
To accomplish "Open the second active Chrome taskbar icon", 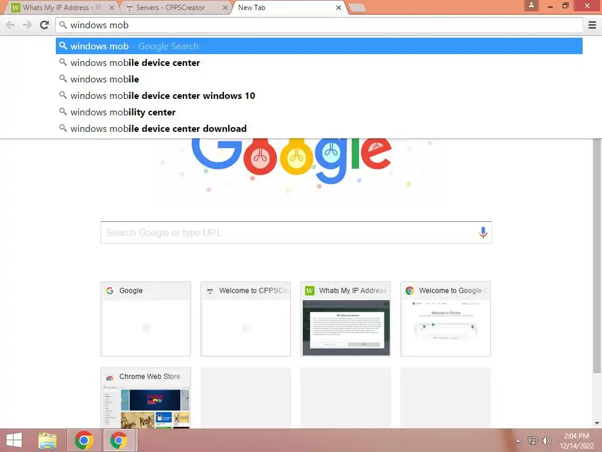I will click(x=119, y=440).
